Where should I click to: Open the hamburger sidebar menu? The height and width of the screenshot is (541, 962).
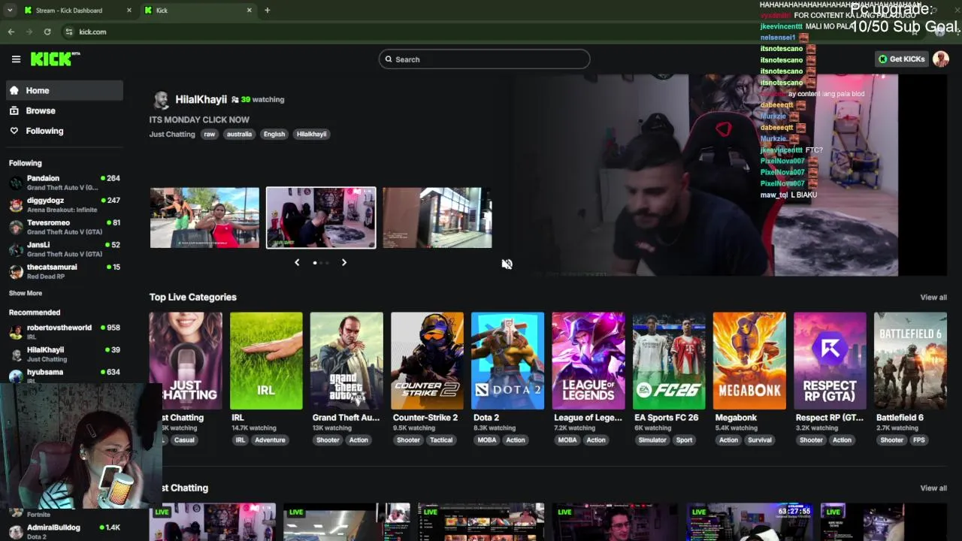[x=16, y=59]
